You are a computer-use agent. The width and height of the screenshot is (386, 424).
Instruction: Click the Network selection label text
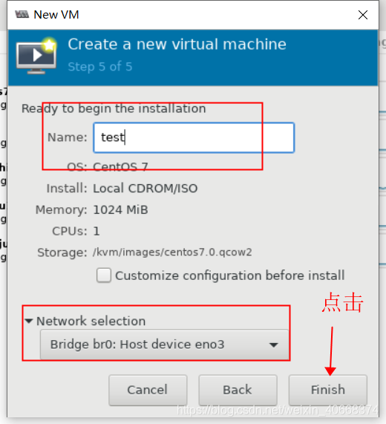(x=91, y=321)
